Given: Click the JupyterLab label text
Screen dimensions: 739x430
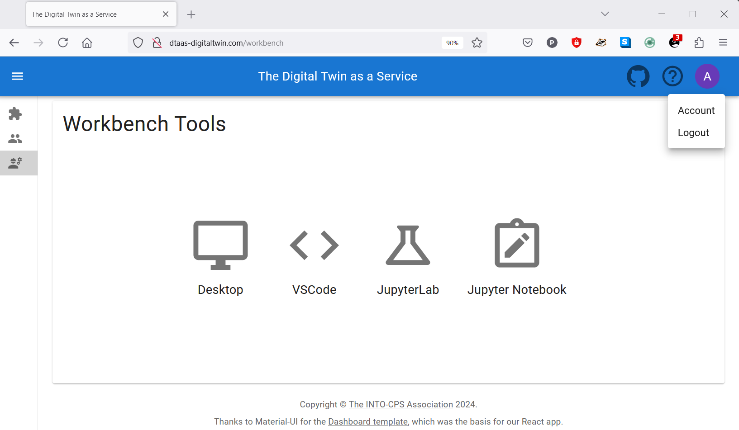Looking at the screenshot, I should click(x=408, y=290).
